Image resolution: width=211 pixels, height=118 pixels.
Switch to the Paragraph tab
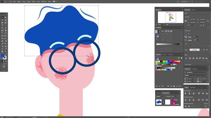coord(195,69)
